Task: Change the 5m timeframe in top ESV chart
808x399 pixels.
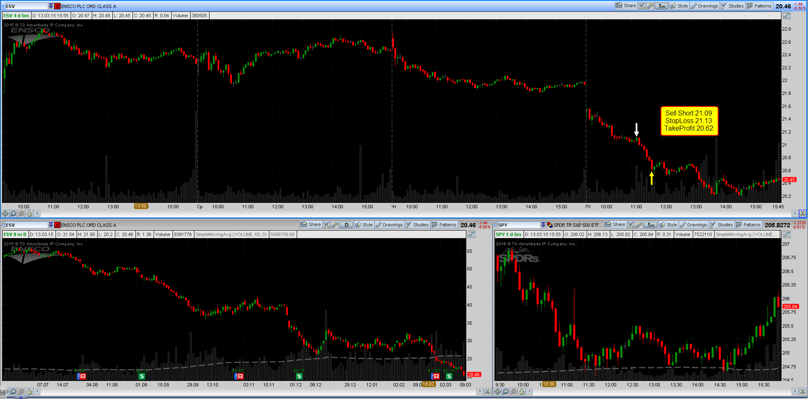Action: (662, 6)
